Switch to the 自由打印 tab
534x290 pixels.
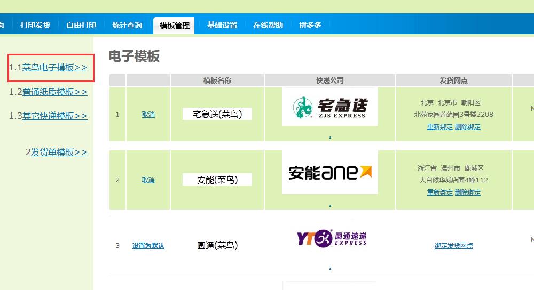(x=81, y=25)
